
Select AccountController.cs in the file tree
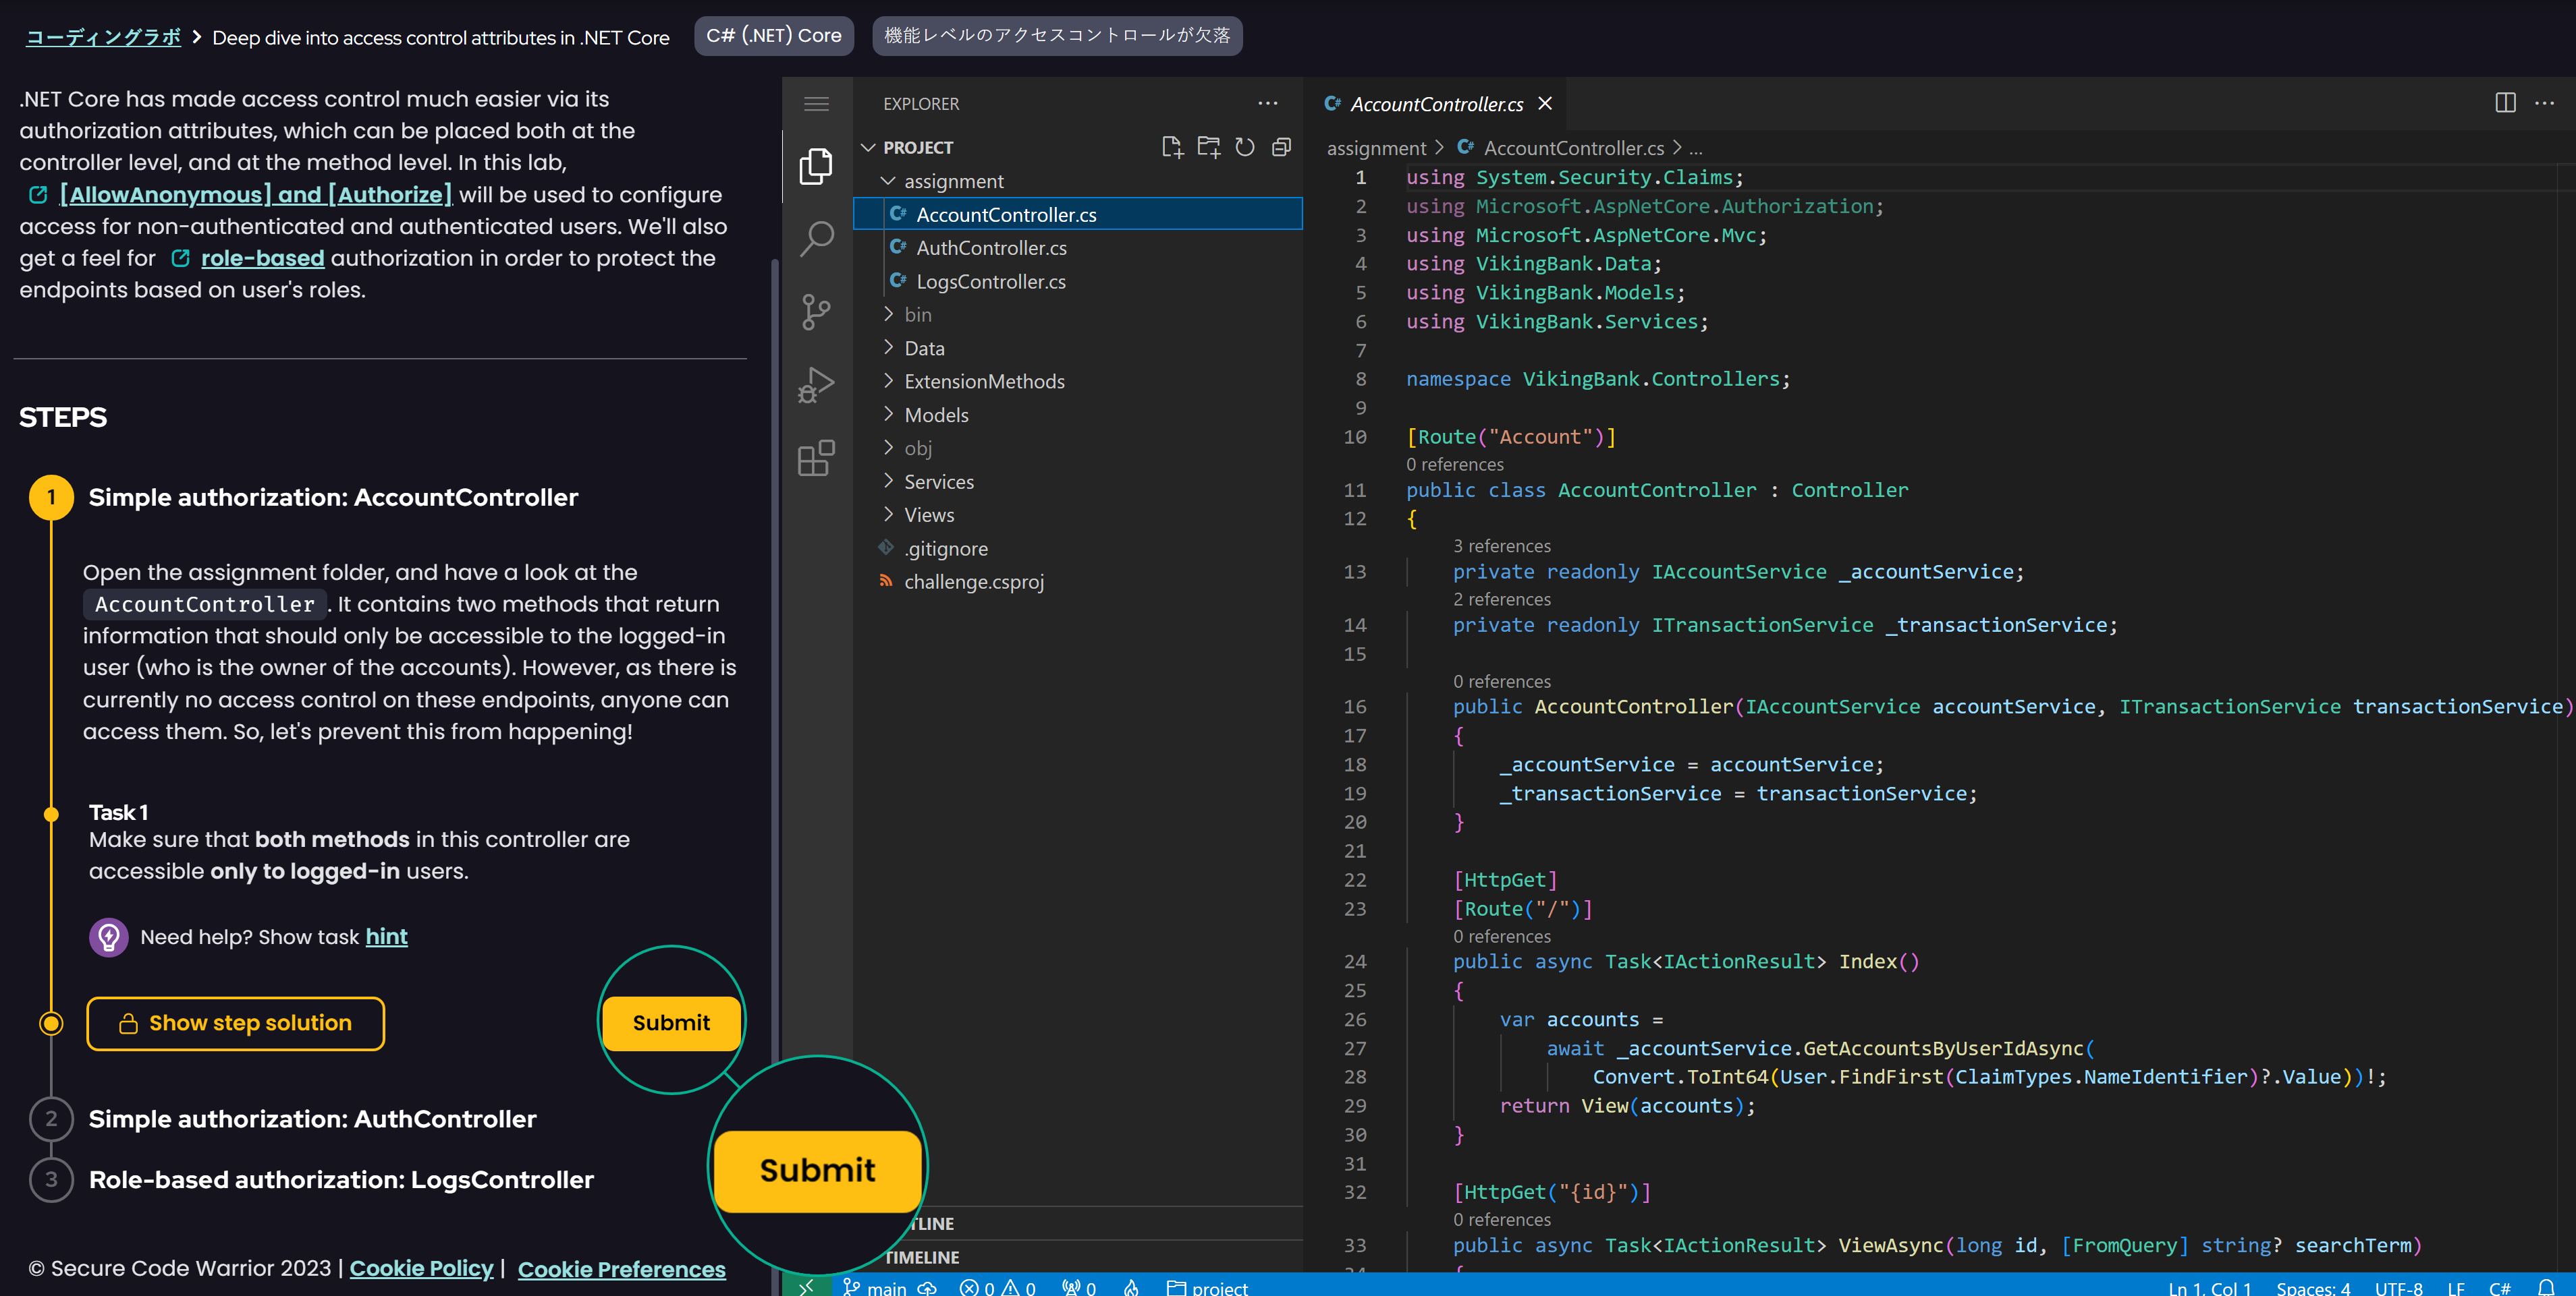pyautogui.click(x=1077, y=214)
